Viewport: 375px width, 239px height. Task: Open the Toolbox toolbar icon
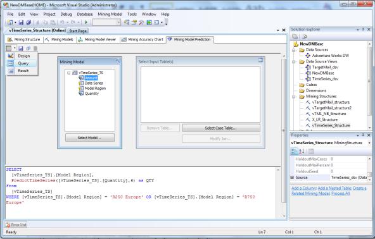(141, 22)
